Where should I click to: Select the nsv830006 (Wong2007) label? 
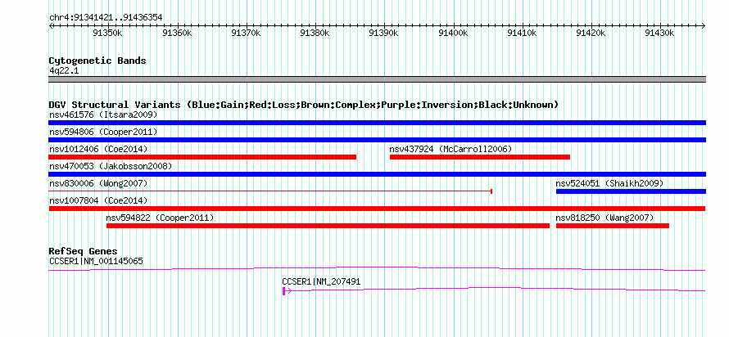point(98,183)
